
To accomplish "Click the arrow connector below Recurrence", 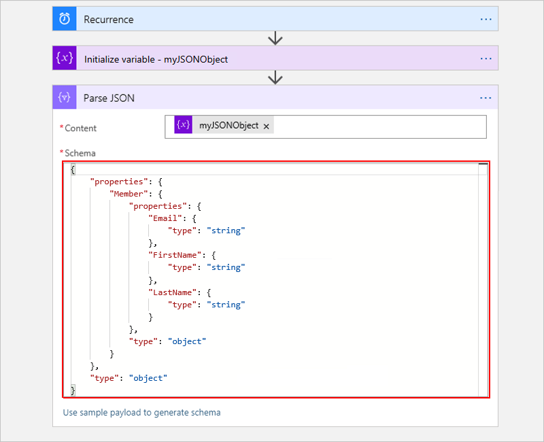I will pyautogui.click(x=275, y=39).
